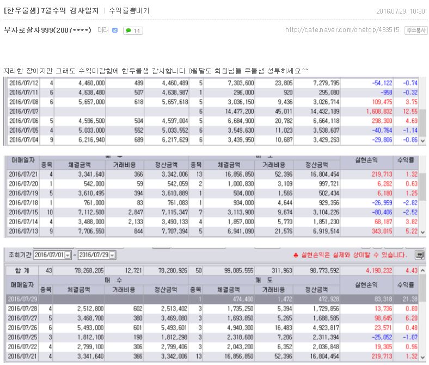Image resolution: width=429 pixels, height=365 pixels.
Task: Click the return cell 12.55
Action: (409, 112)
